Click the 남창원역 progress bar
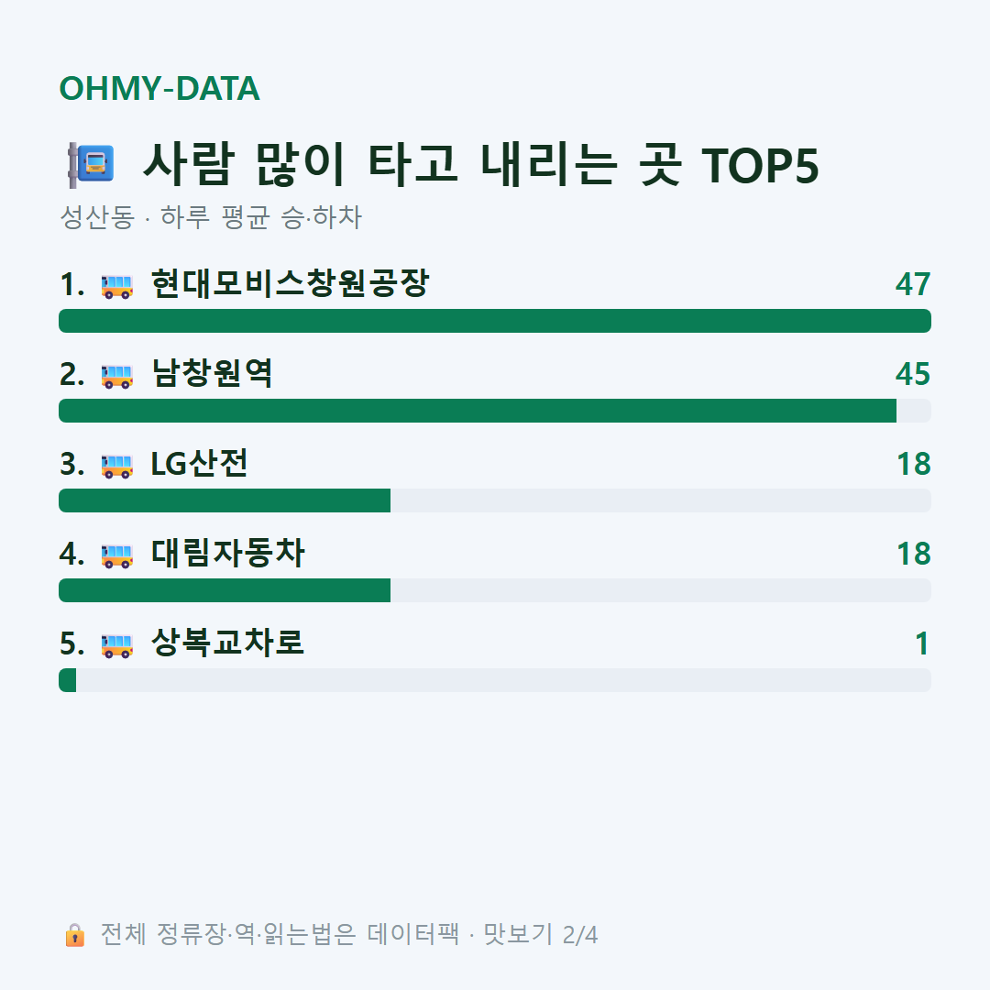The height and width of the screenshot is (990, 990). coord(495,411)
